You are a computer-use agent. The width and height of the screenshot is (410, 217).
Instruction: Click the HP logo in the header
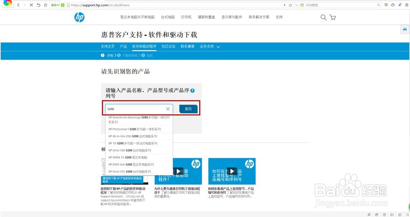point(79,17)
